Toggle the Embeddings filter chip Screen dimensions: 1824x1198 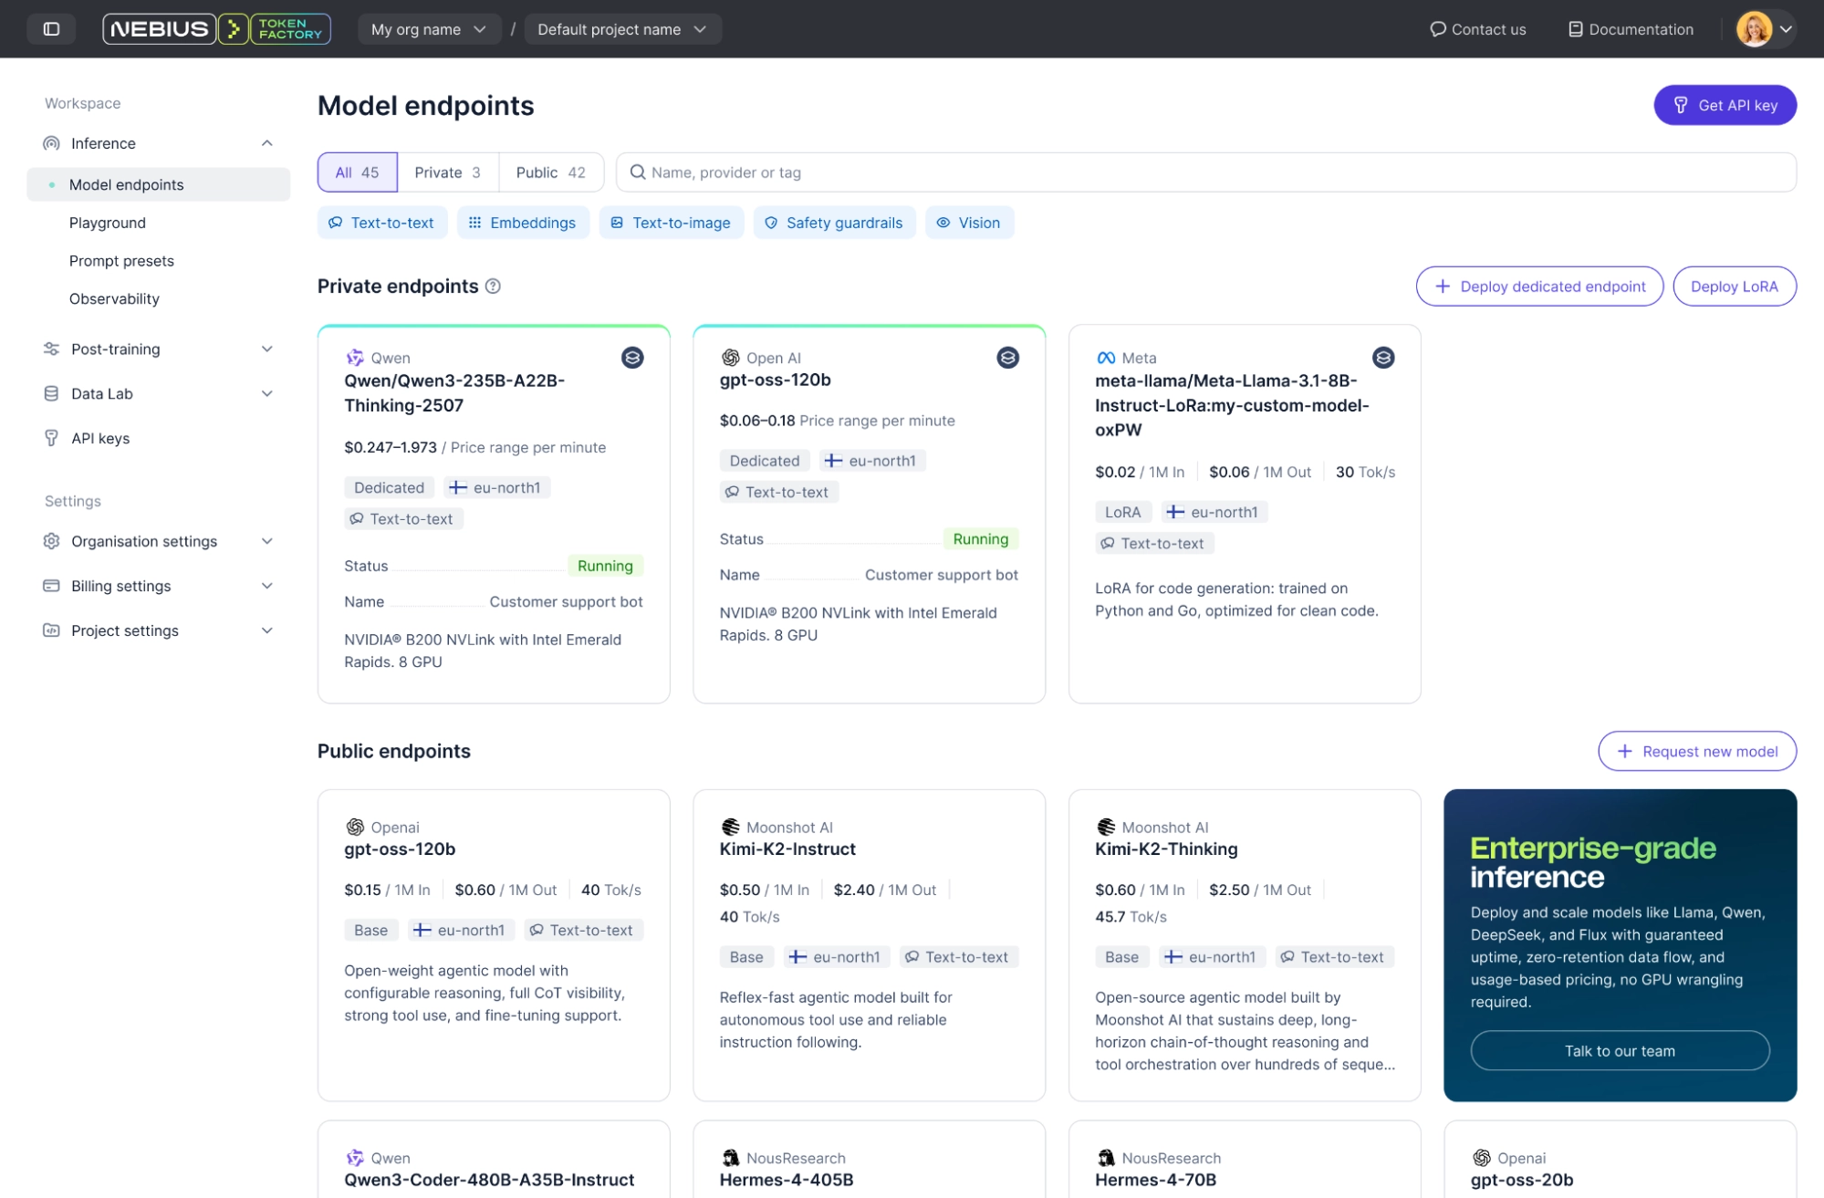(523, 222)
